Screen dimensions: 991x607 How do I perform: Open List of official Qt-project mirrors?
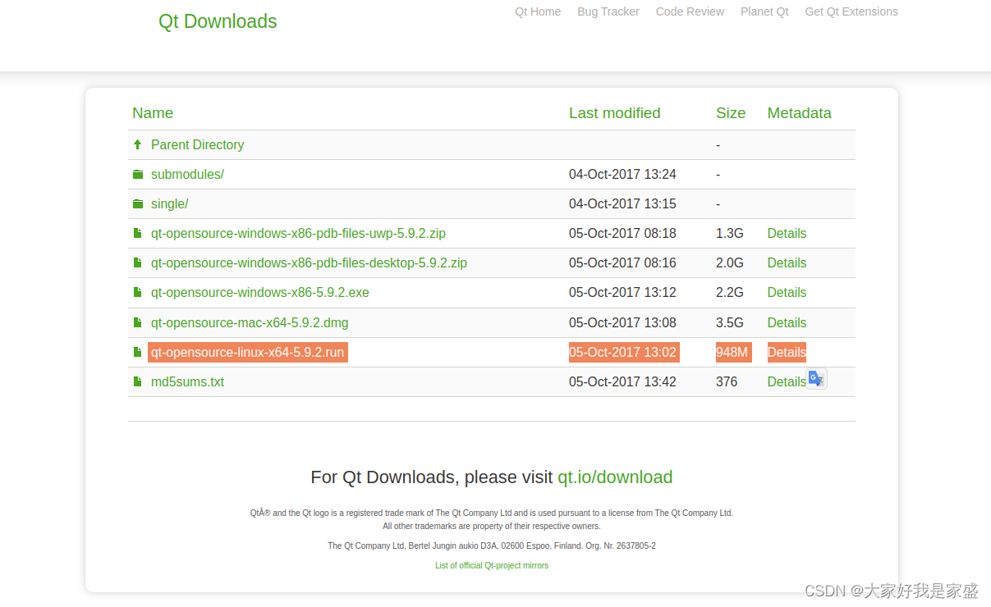492,565
